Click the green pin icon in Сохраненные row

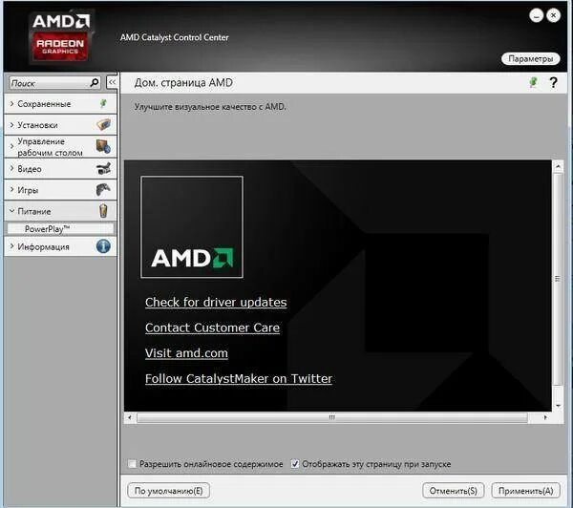coord(103,103)
